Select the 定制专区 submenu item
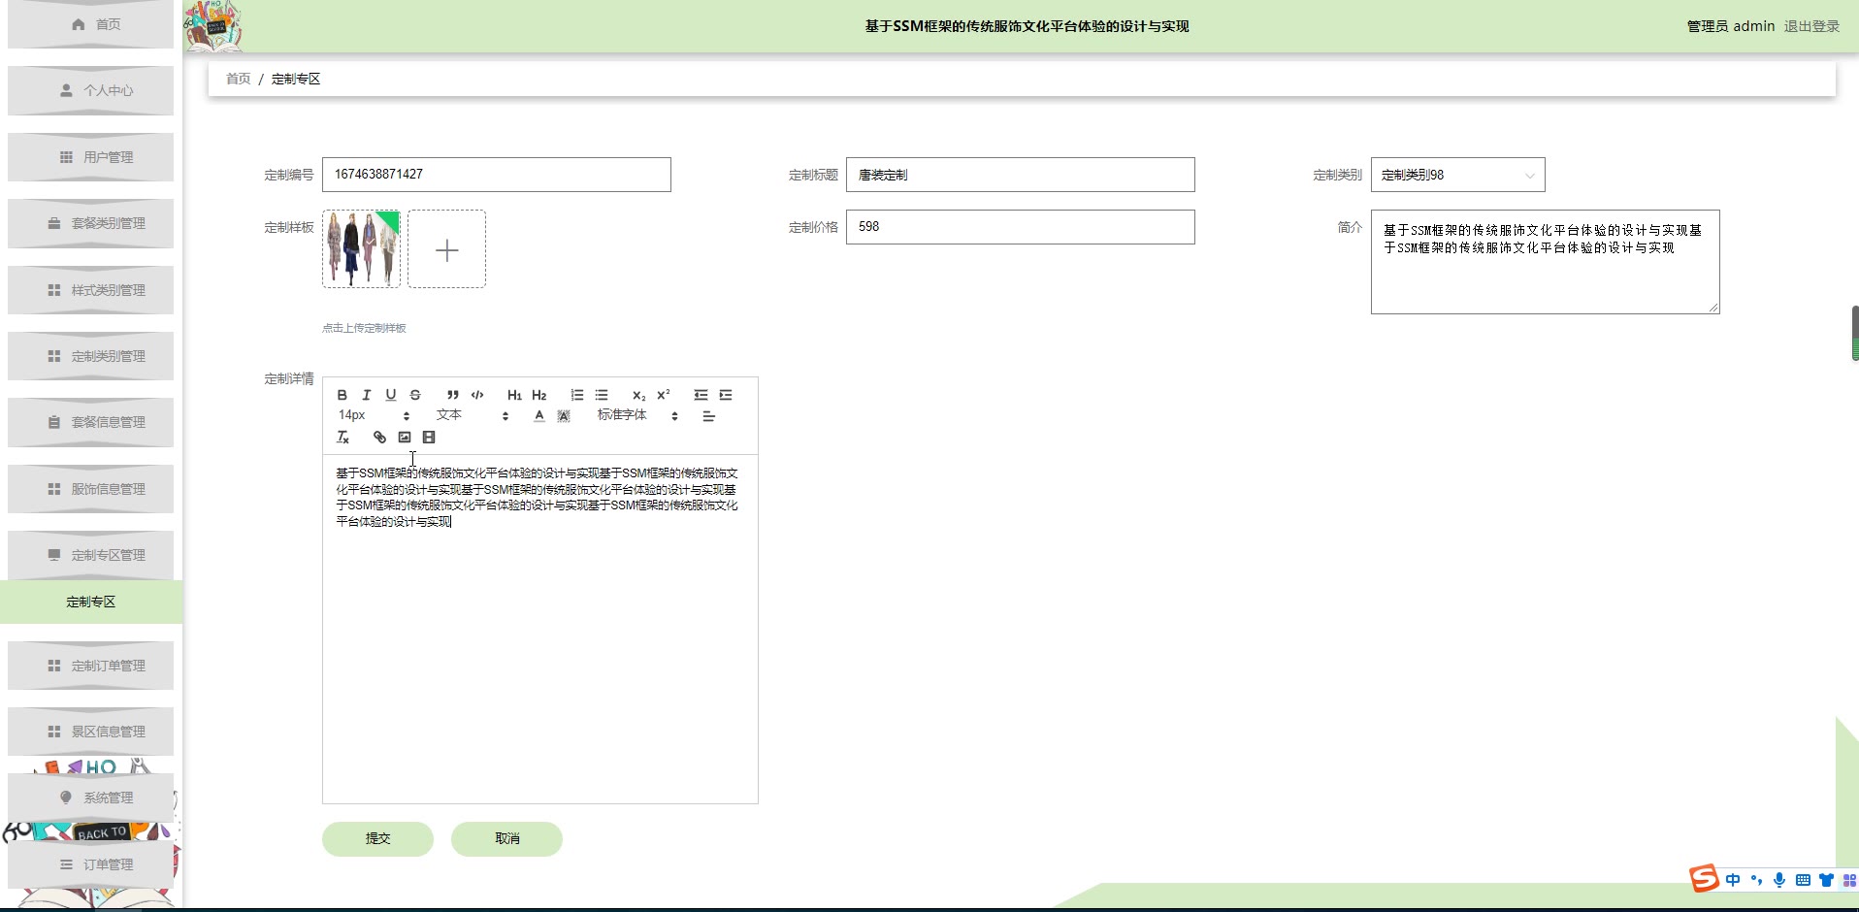This screenshot has width=1859, height=912. click(91, 602)
